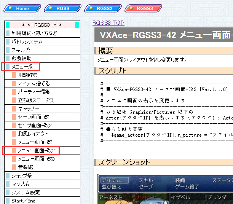The image size is (233, 204).
Task: Click the orange square beside 用語辞典
Action: coord(14,75)
